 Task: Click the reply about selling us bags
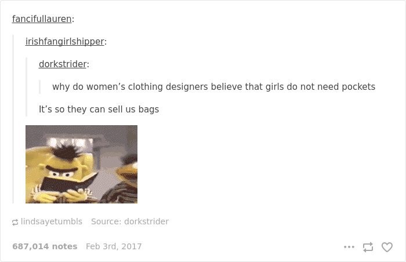pos(99,109)
